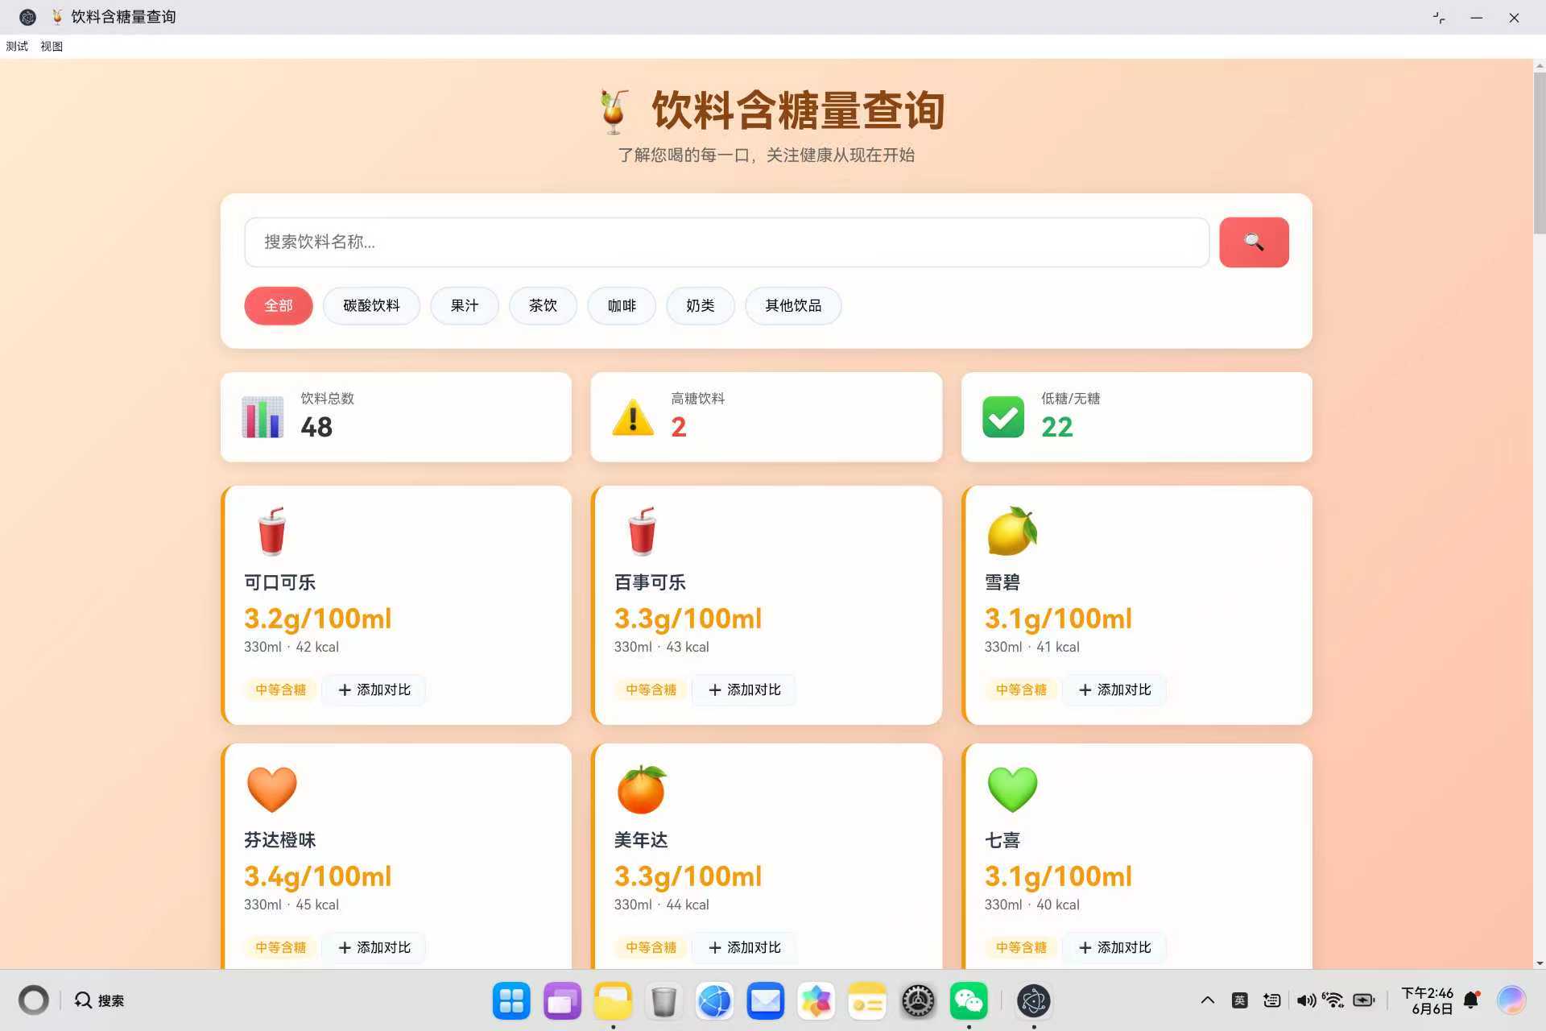Open the mail app in taskbar
1546x1031 pixels.
[x=765, y=1001]
